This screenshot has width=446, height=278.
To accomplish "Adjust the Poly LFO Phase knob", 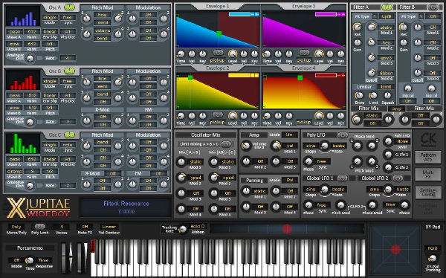I will tap(308, 161).
